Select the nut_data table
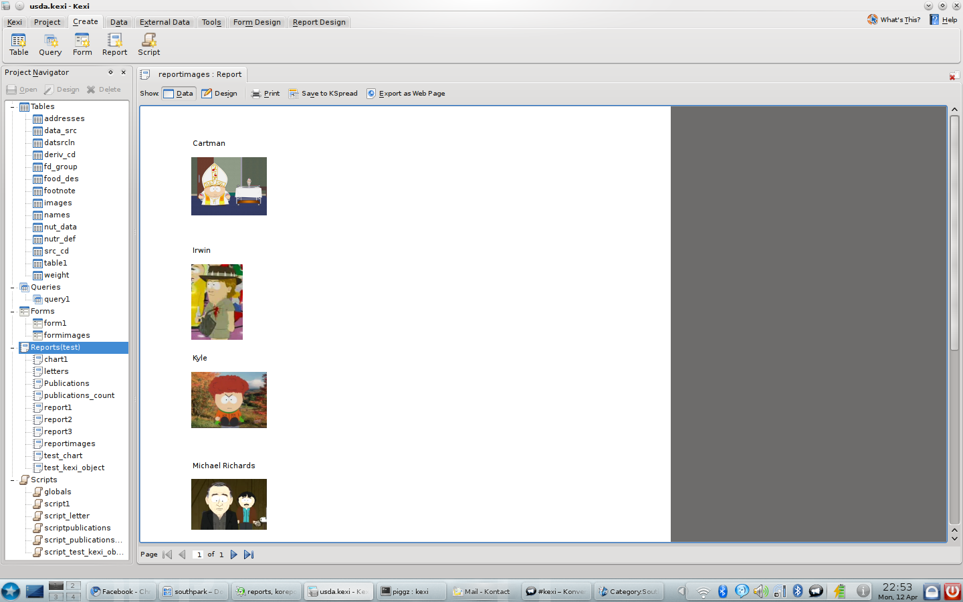The image size is (963, 602). click(x=60, y=227)
